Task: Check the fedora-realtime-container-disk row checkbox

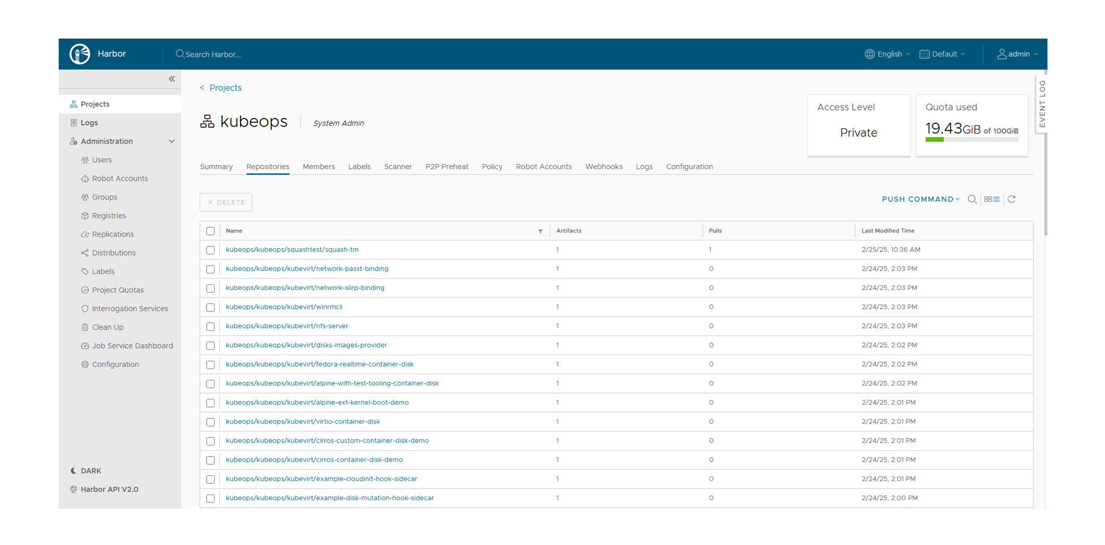Action: (211, 364)
